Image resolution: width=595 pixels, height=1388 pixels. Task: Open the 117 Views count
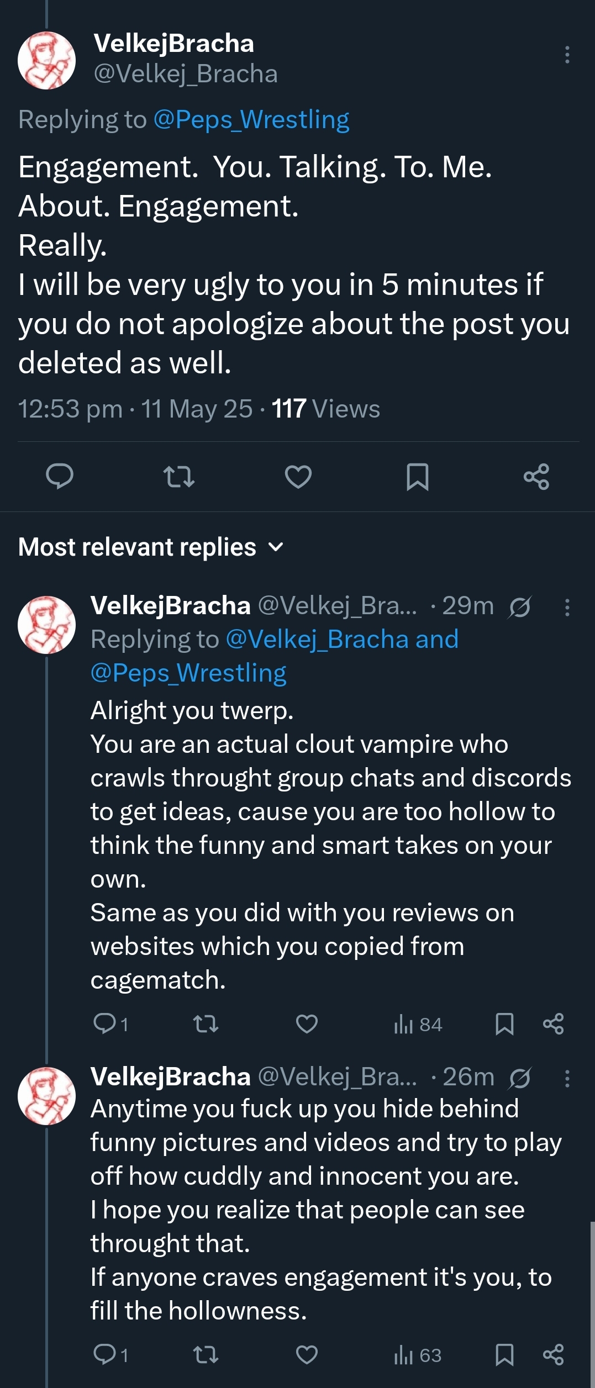pos(325,409)
